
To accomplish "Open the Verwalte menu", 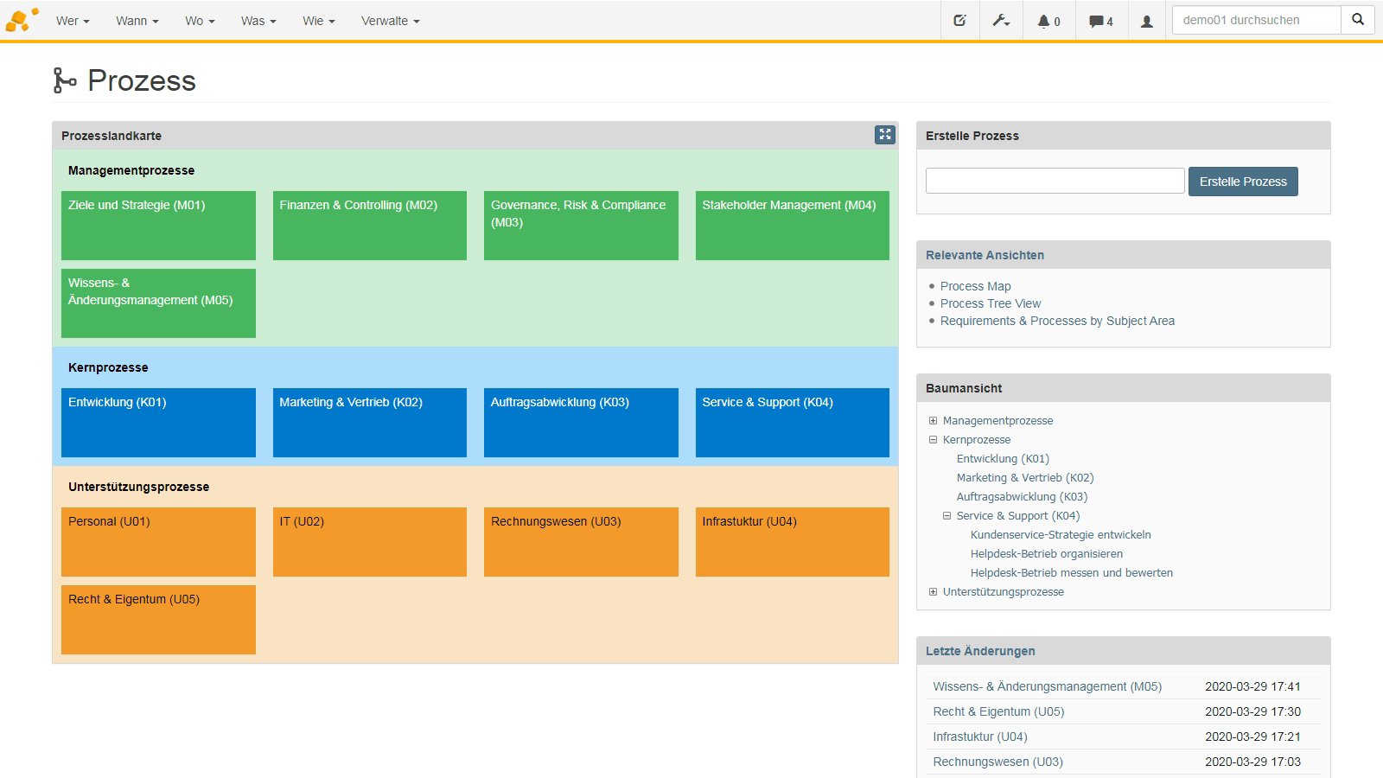I will point(391,21).
